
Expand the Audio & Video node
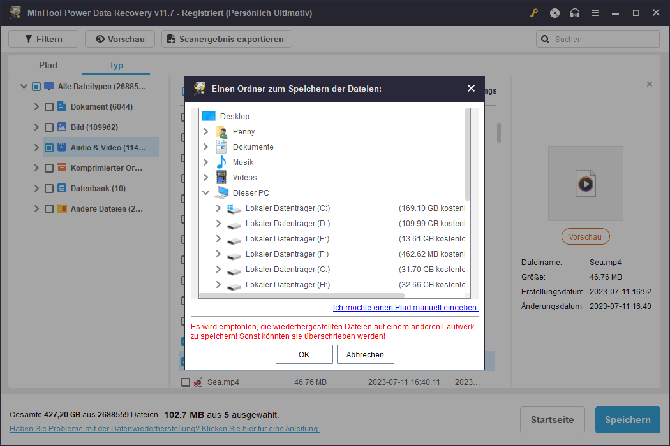(x=36, y=148)
